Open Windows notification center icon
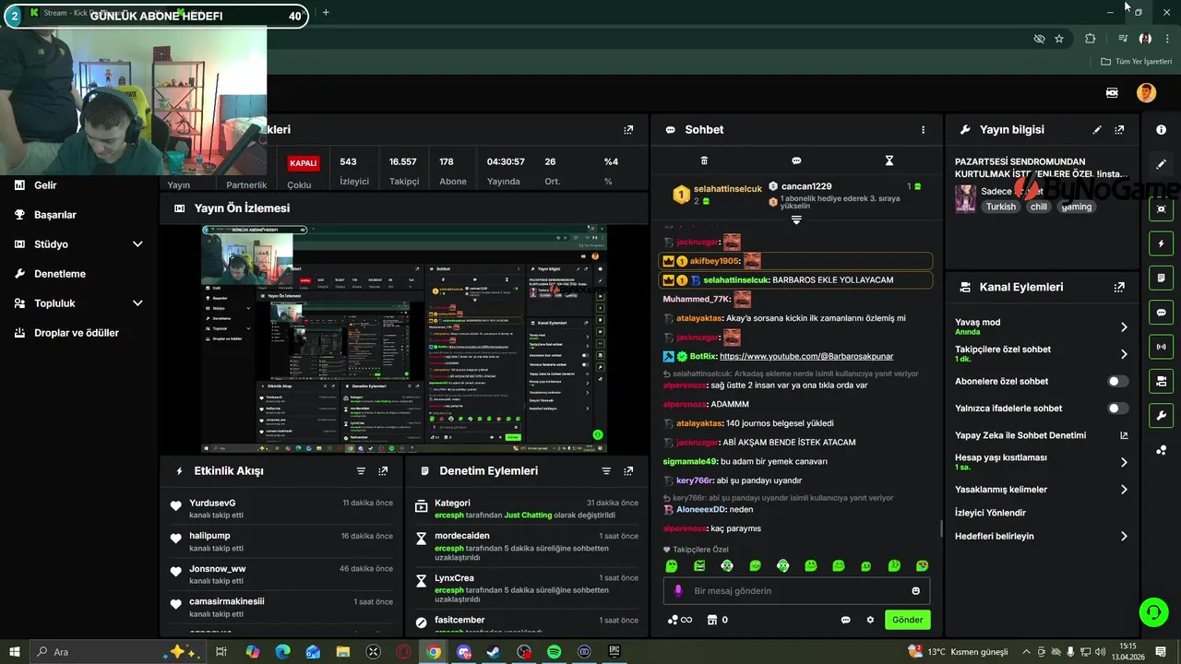The width and height of the screenshot is (1181, 664). 1161,652
